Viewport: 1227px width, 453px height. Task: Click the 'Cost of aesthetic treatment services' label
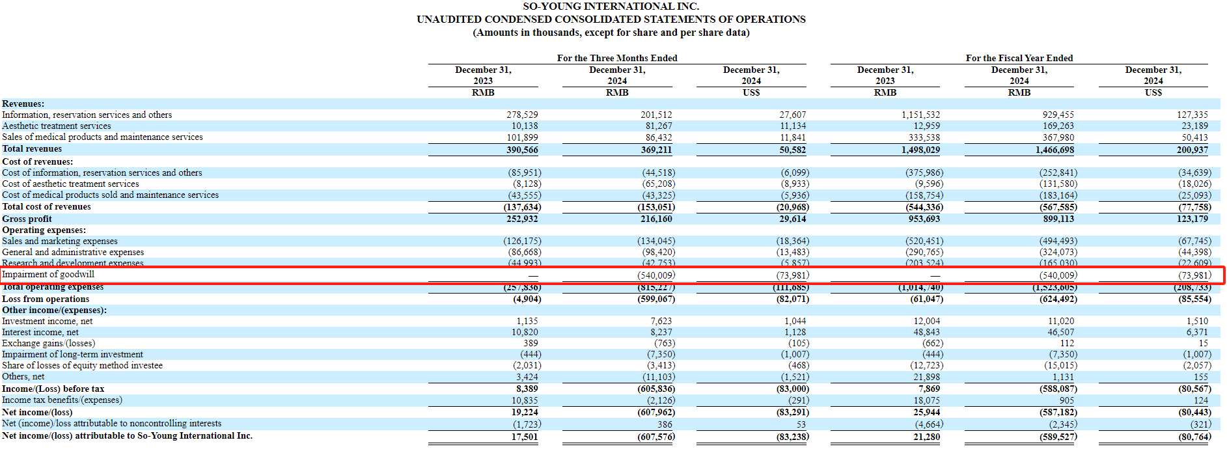pos(70,184)
